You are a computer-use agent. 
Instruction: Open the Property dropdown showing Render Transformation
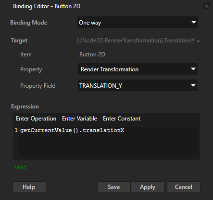pos(138,69)
